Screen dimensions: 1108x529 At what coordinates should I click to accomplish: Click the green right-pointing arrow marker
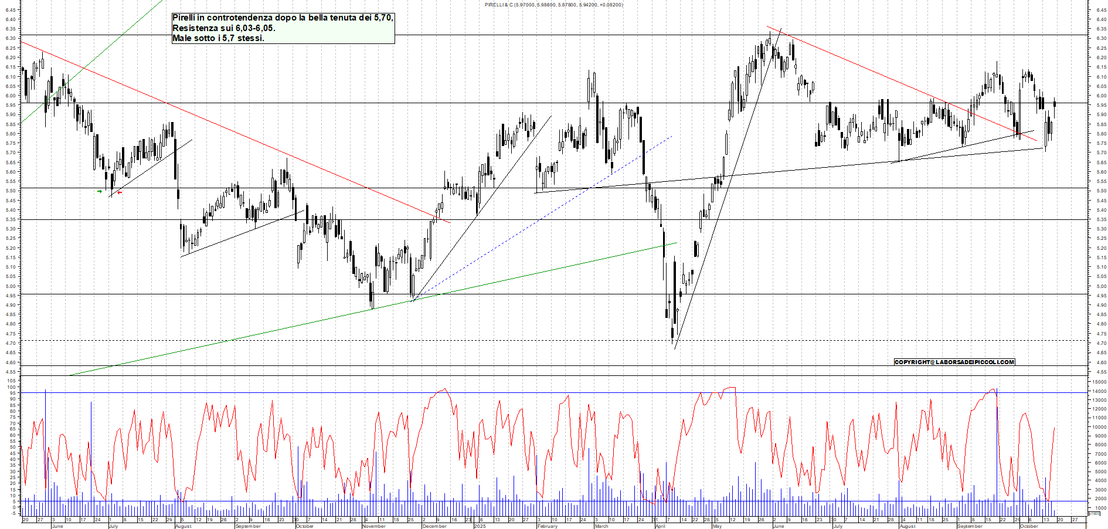(x=100, y=191)
